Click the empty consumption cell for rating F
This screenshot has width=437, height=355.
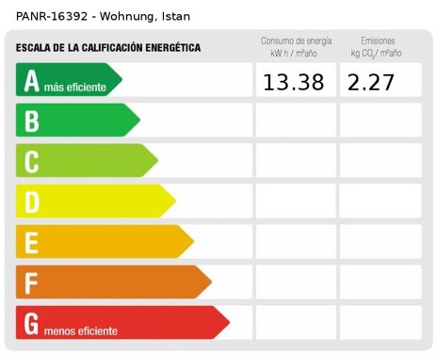click(x=296, y=282)
